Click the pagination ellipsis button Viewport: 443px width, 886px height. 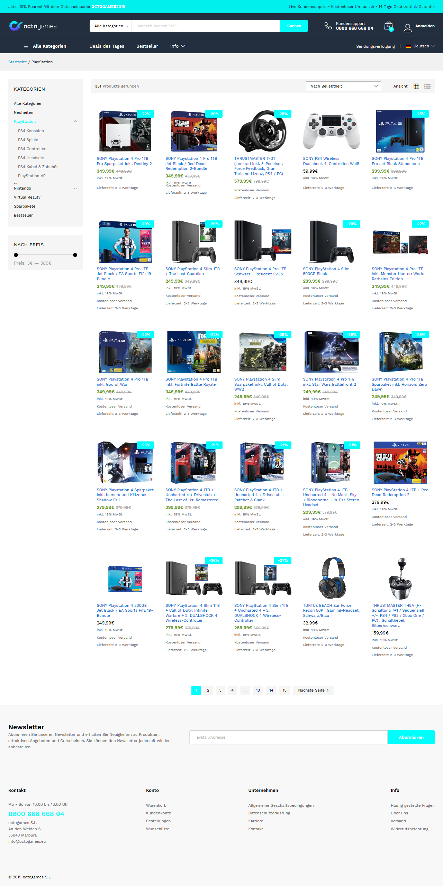(245, 690)
